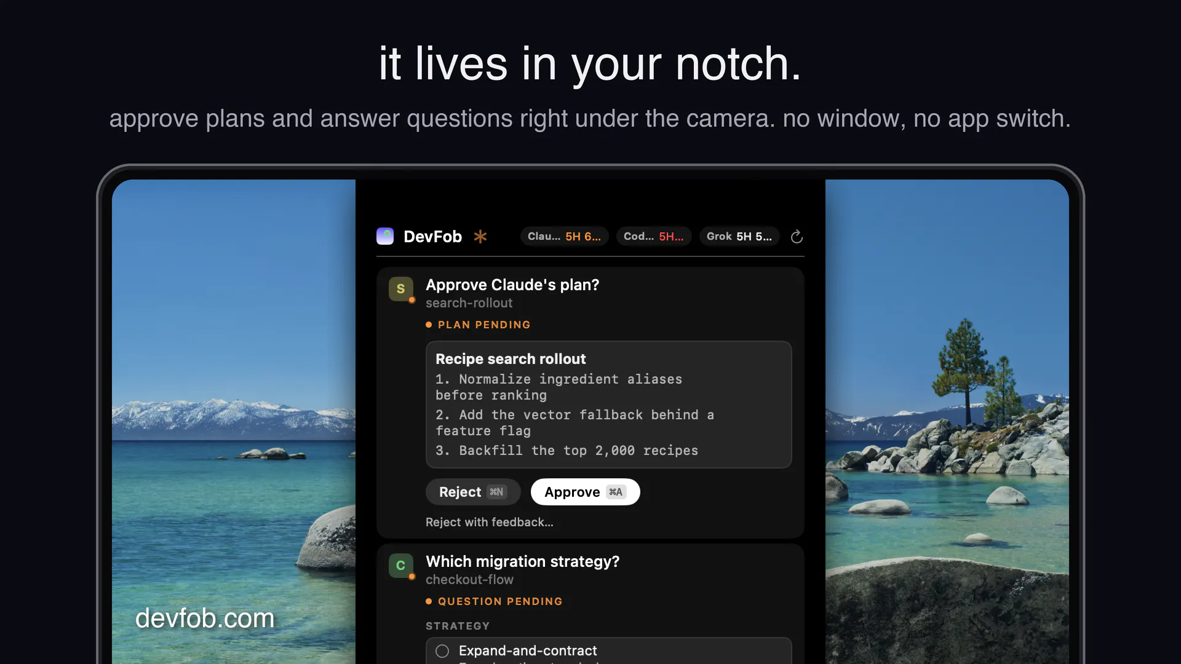Image resolution: width=1181 pixels, height=664 pixels.
Task: Click plan step 'Add the vector fallback'
Action: pos(575,423)
